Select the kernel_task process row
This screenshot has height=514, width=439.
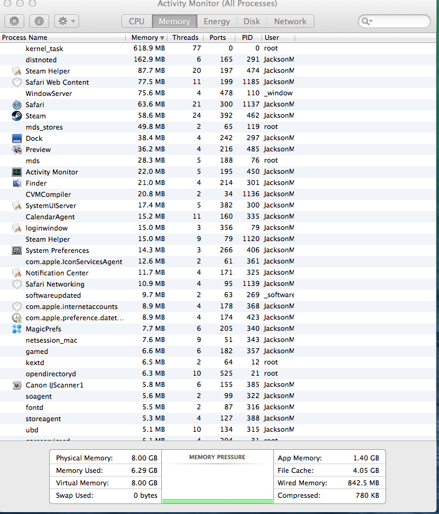pos(219,49)
